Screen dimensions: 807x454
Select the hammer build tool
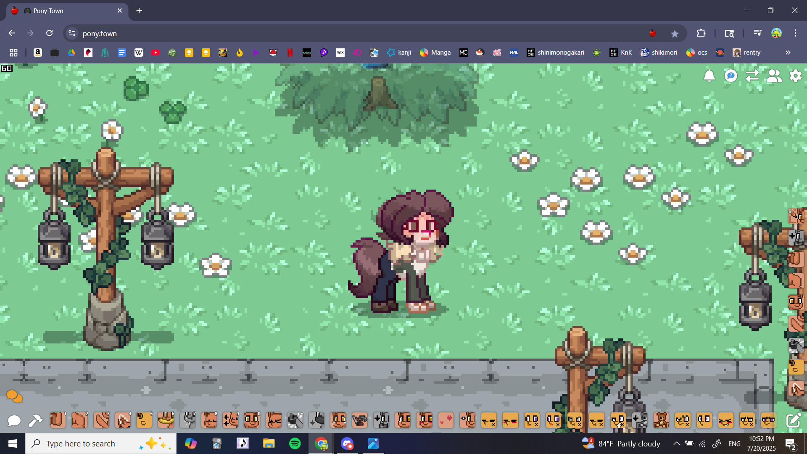(35, 420)
